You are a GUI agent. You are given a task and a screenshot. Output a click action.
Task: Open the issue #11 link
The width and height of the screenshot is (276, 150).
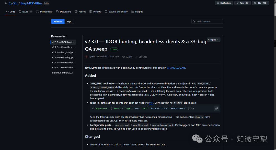[151, 103]
